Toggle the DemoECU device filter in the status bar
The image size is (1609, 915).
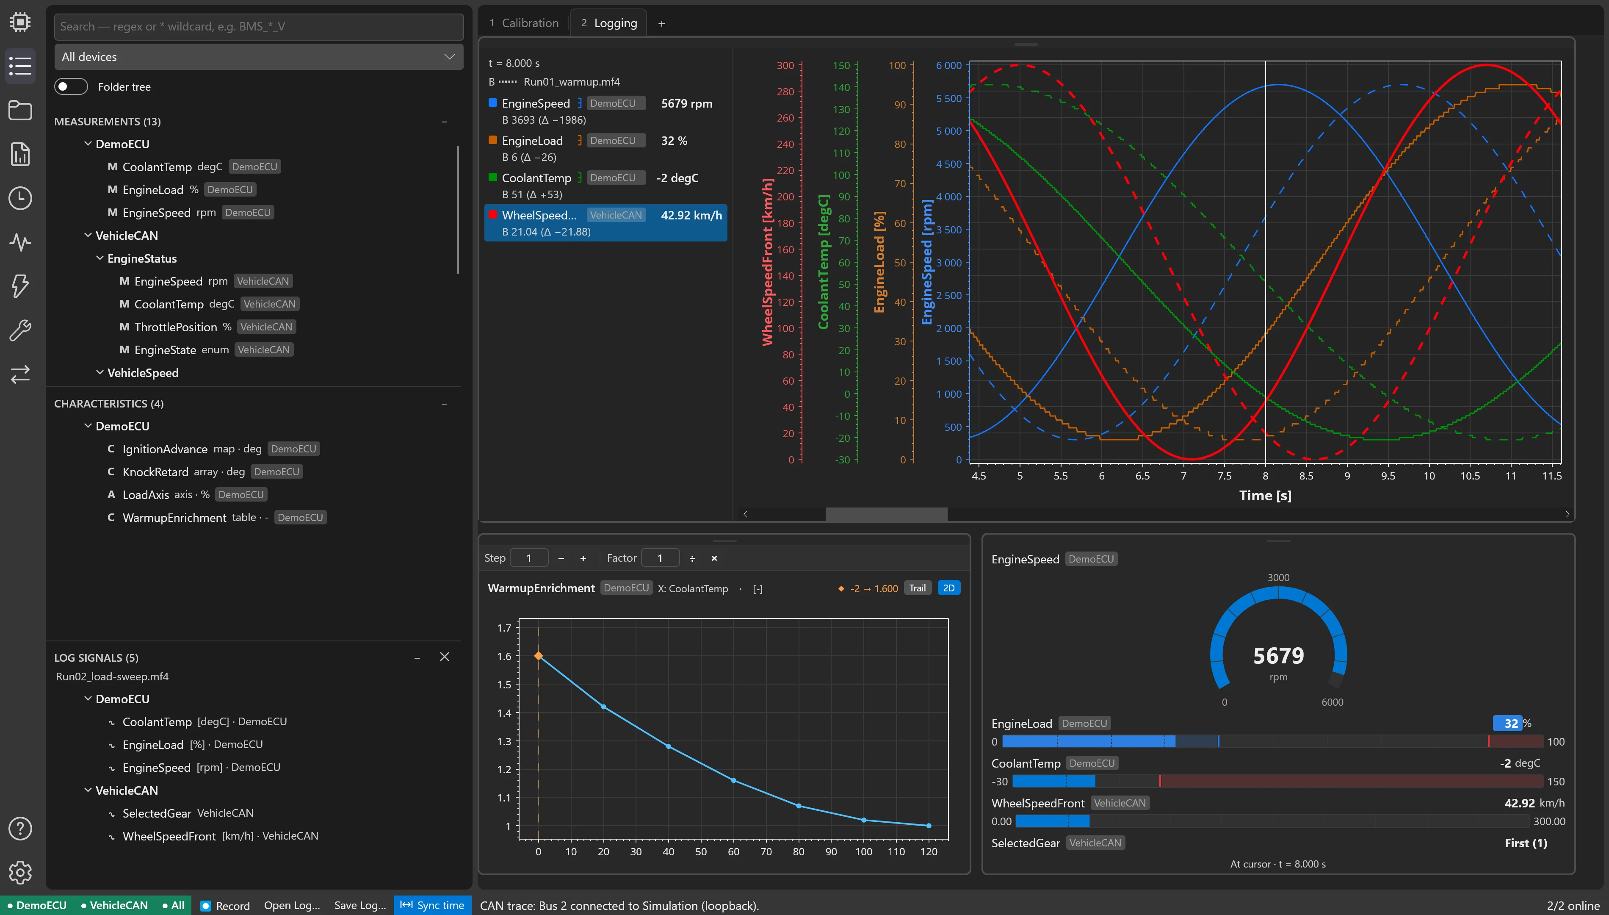click(37, 905)
